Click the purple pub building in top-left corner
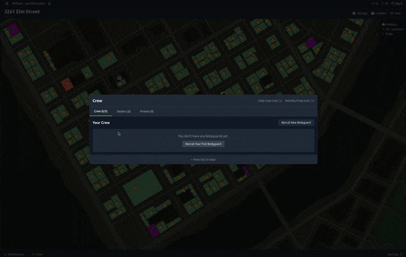406x257 pixels. pyautogui.click(x=14, y=30)
